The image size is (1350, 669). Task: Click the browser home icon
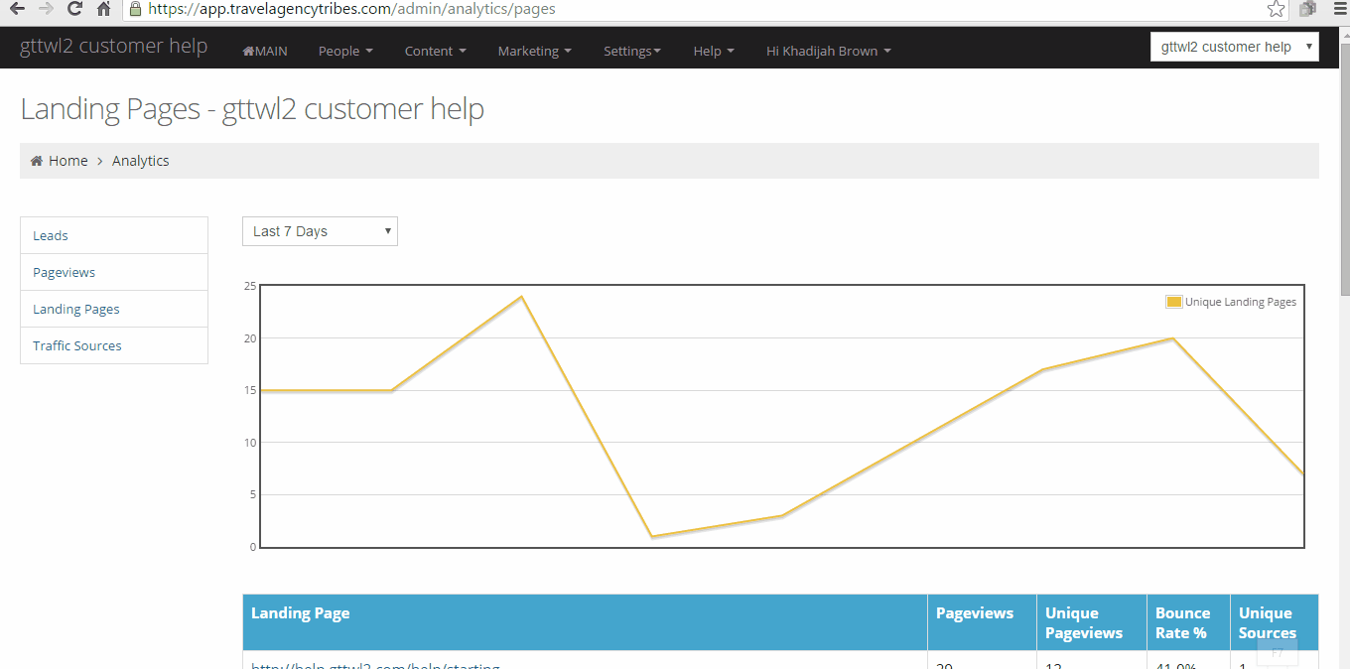click(x=103, y=9)
